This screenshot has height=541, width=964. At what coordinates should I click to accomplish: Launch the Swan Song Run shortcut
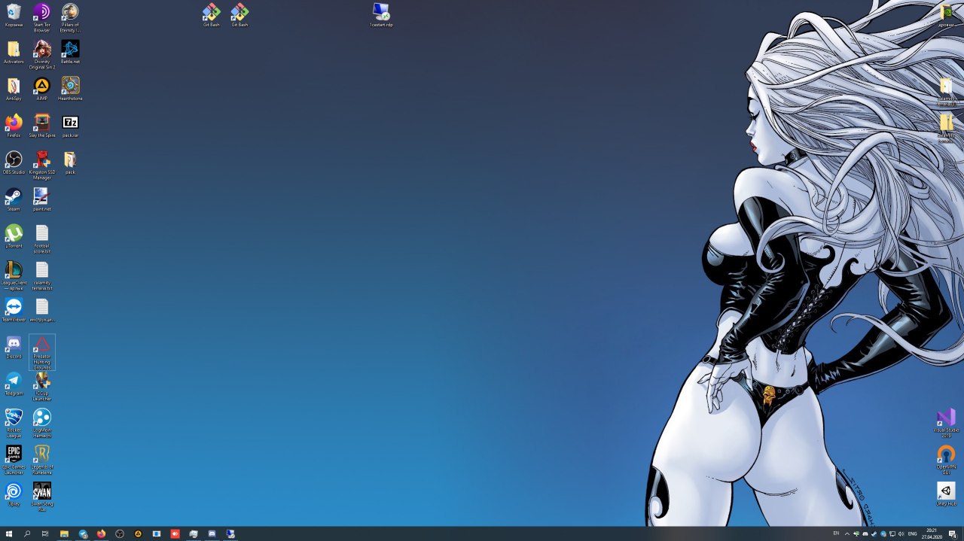tap(42, 497)
